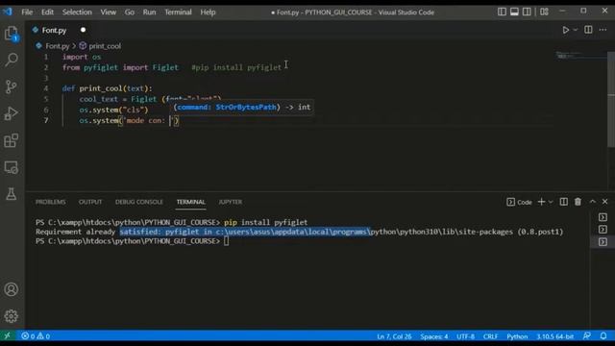Open the Selection menu
The width and height of the screenshot is (615, 346).
click(x=77, y=12)
